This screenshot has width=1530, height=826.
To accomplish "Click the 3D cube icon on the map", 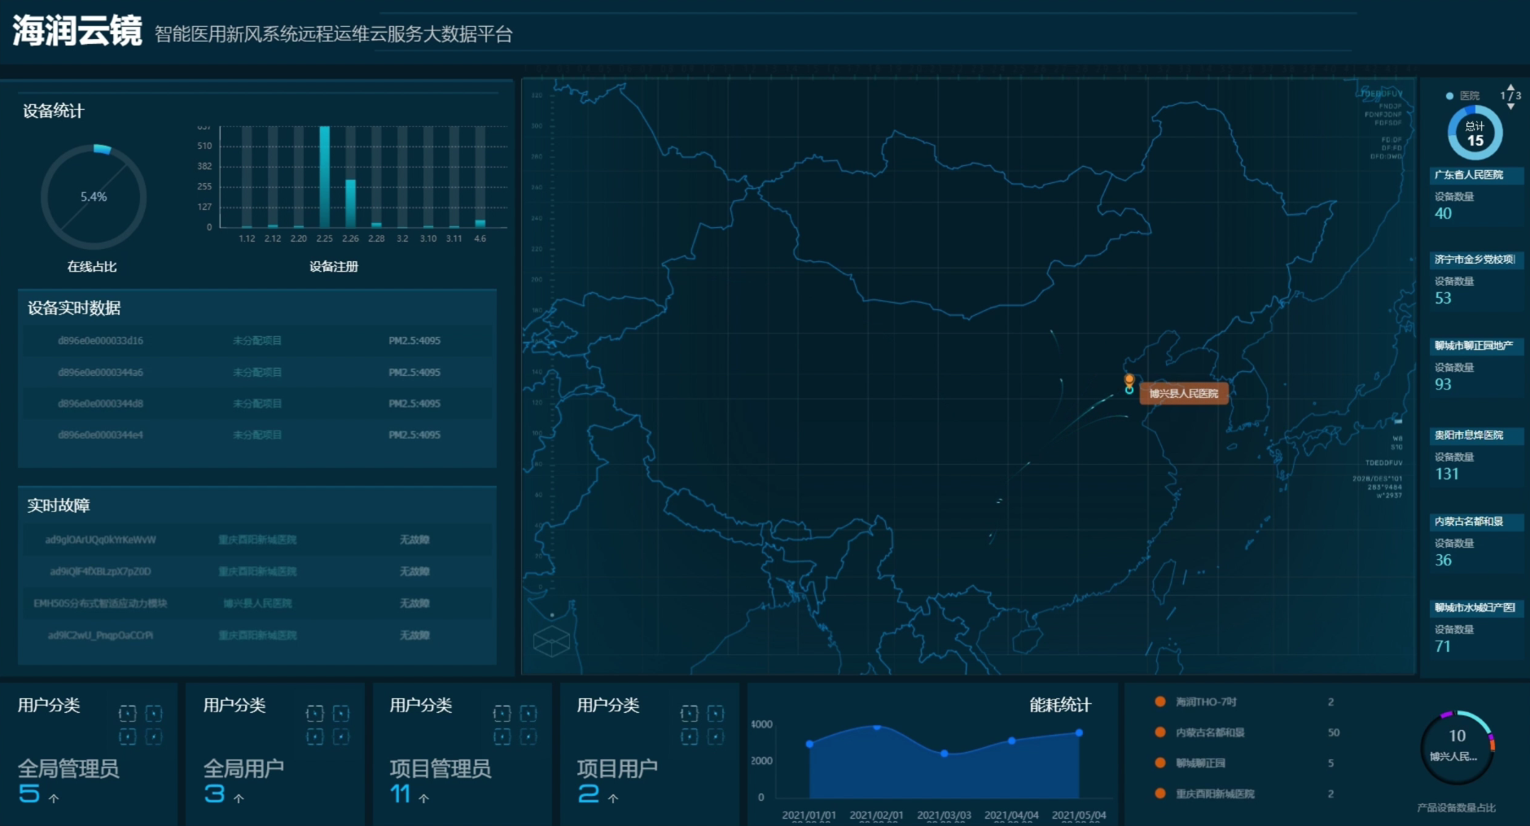I will (x=551, y=641).
